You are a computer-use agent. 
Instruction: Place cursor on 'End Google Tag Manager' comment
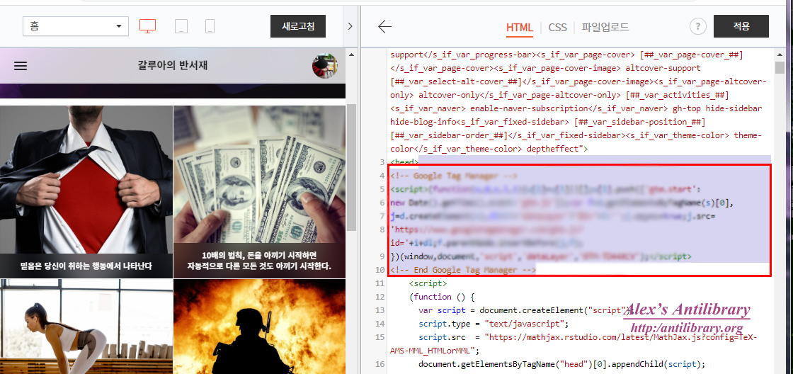click(x=463, y=271)
